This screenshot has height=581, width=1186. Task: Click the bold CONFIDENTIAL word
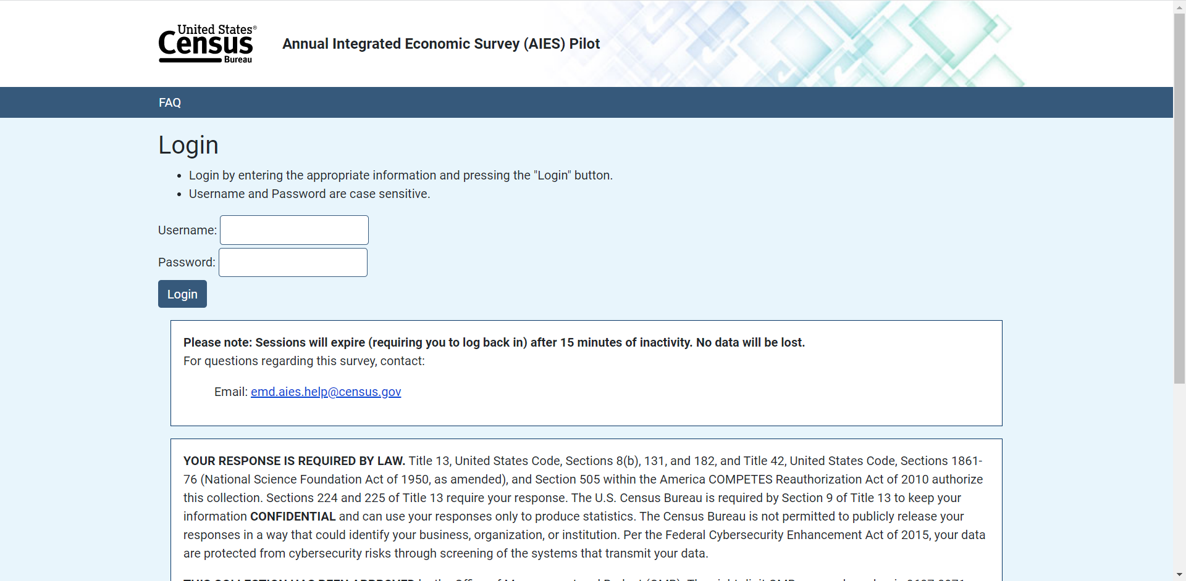click(x=293, y=516)
